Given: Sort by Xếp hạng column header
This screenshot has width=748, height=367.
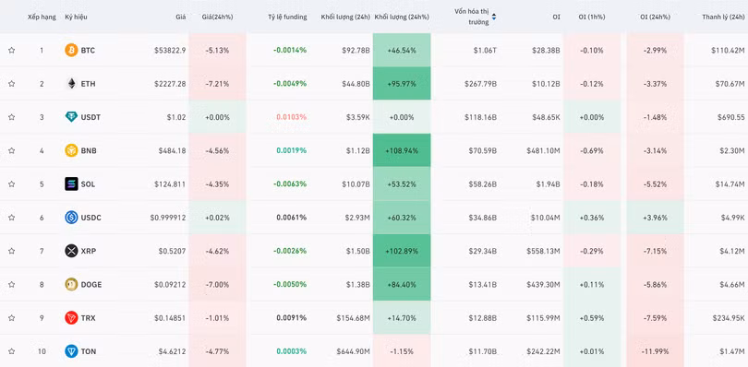Looking at the screenshot, I should (x=42, y=17).
